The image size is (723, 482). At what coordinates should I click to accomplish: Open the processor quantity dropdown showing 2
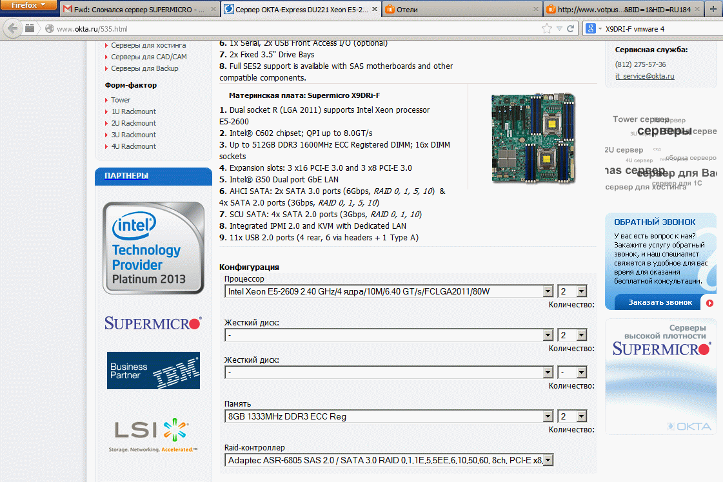pyautogui.click(x=572, y=291)
